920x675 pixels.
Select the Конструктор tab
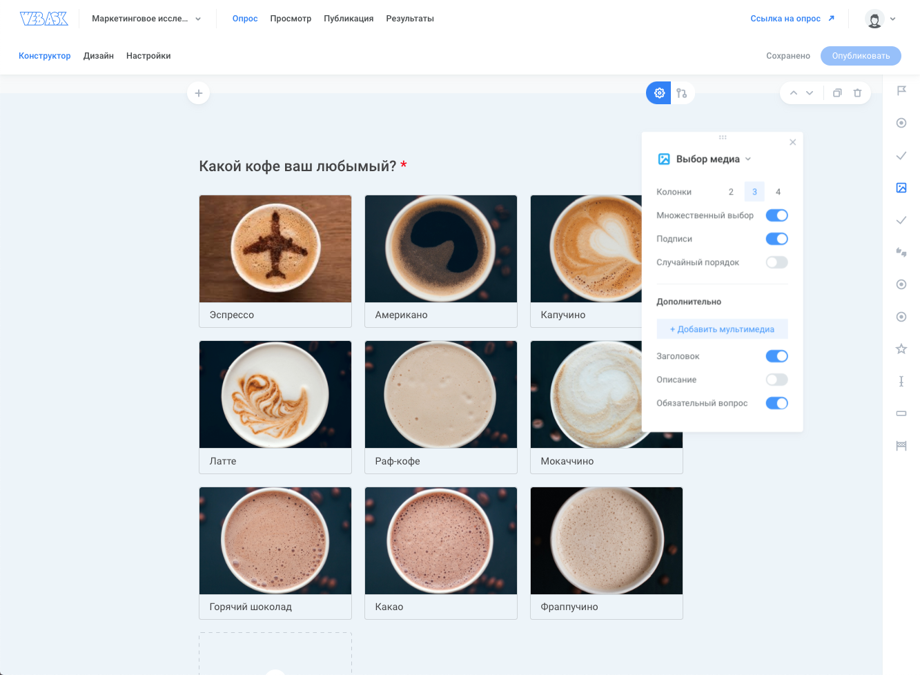[45, 56]
